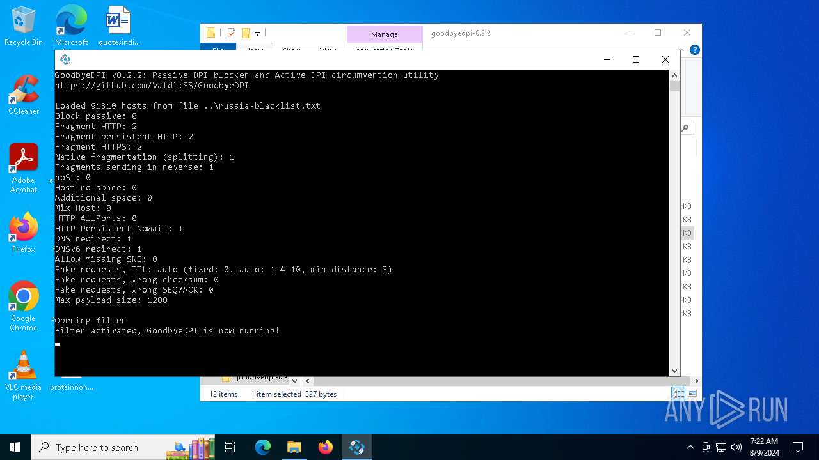Click the search magnifier icon in File Explorer

click(685, 128)
